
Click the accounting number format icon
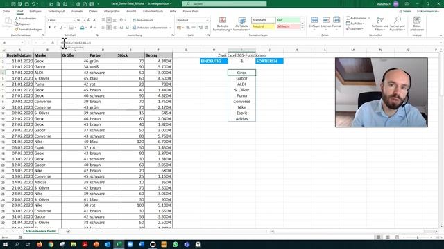tap(179, 28)
